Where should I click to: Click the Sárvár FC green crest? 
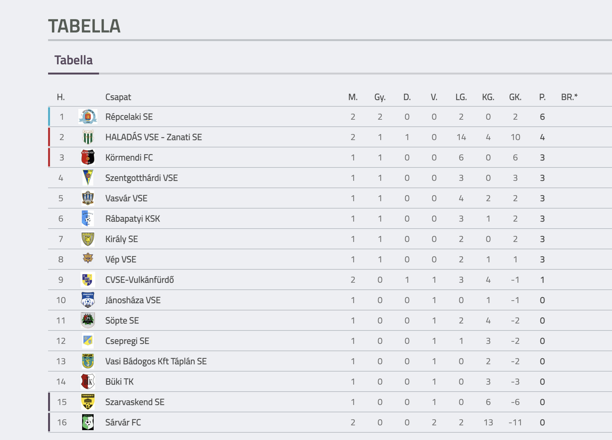(x=88, y=422)
